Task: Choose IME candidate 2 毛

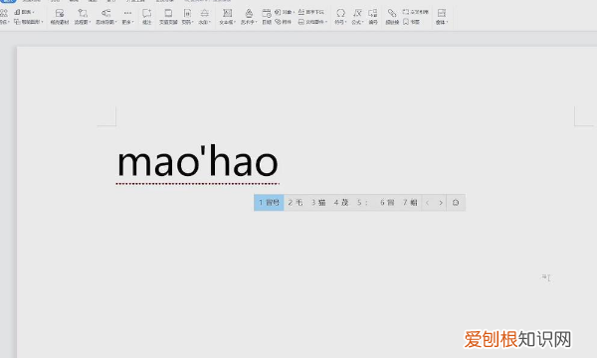Action: (x=296, y=203)
